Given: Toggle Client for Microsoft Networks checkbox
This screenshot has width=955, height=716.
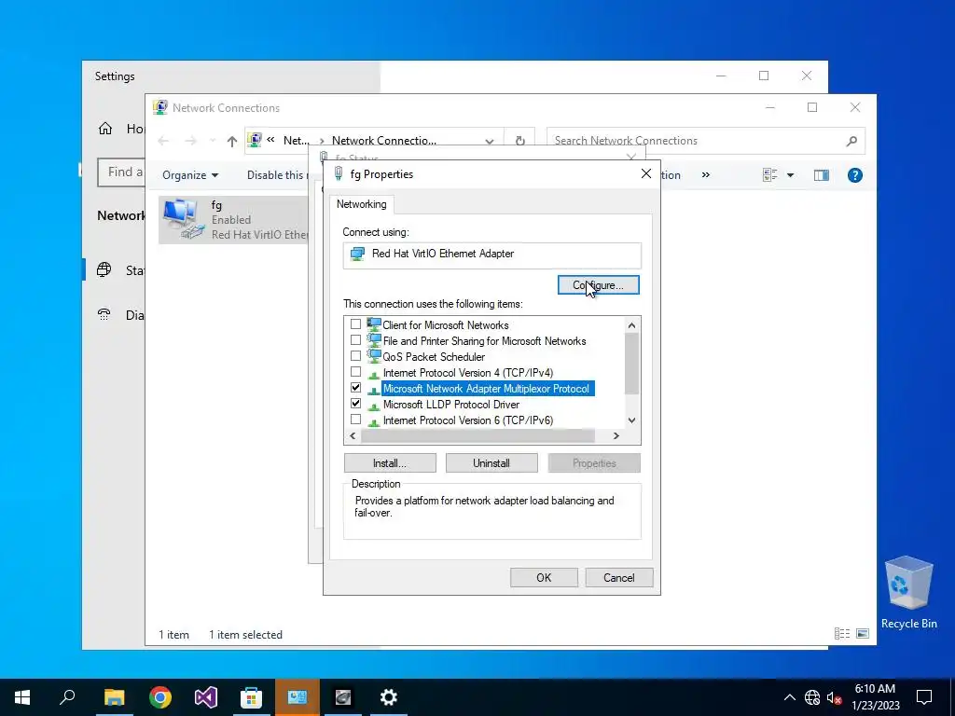Looking at the screenshot, I should click(x=355, y=324).
